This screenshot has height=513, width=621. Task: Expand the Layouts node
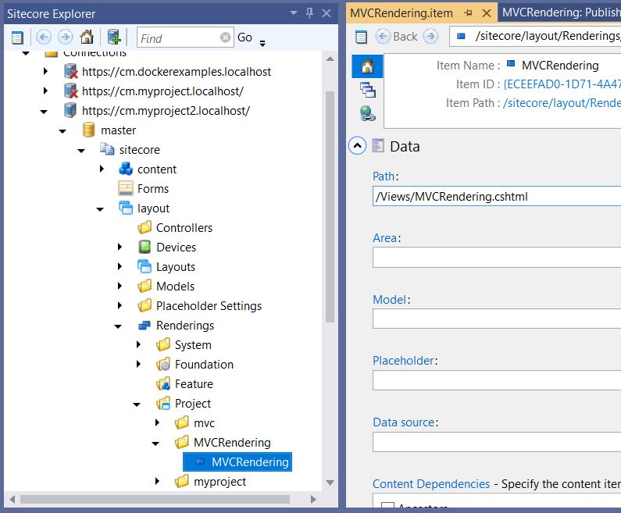click(x=120, y=266)
